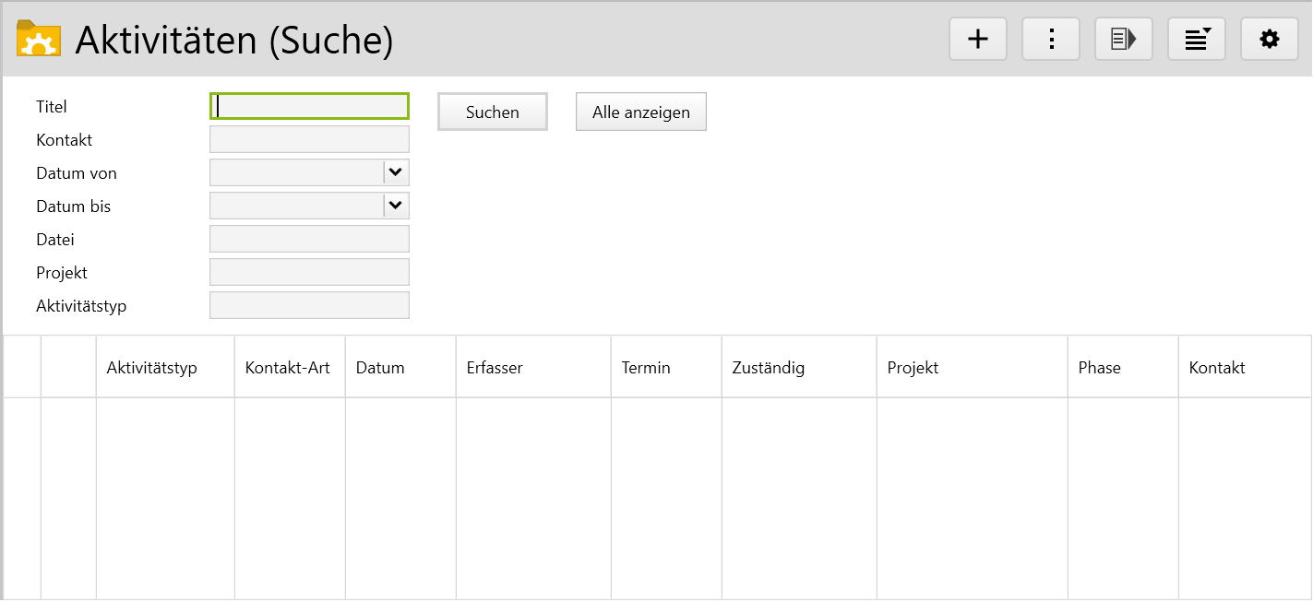Focus the Aktivitätstyp filter field
The width and height of the screenshot is (1313, 602).
(309, 305)
